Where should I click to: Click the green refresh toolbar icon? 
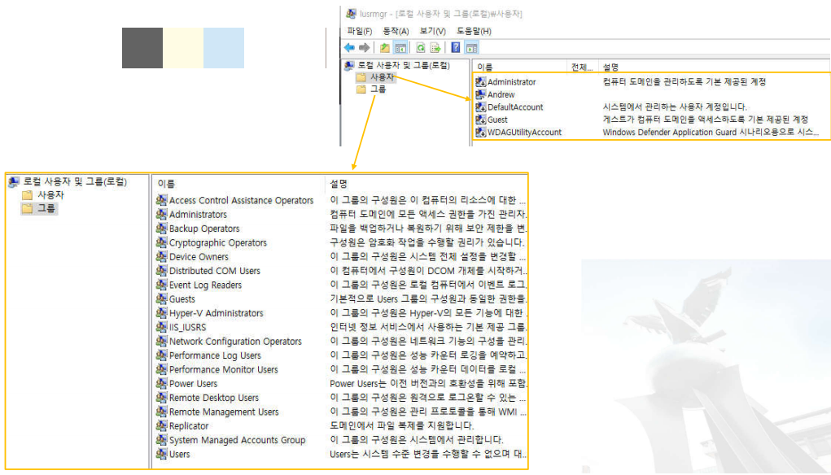pos(420,48)
